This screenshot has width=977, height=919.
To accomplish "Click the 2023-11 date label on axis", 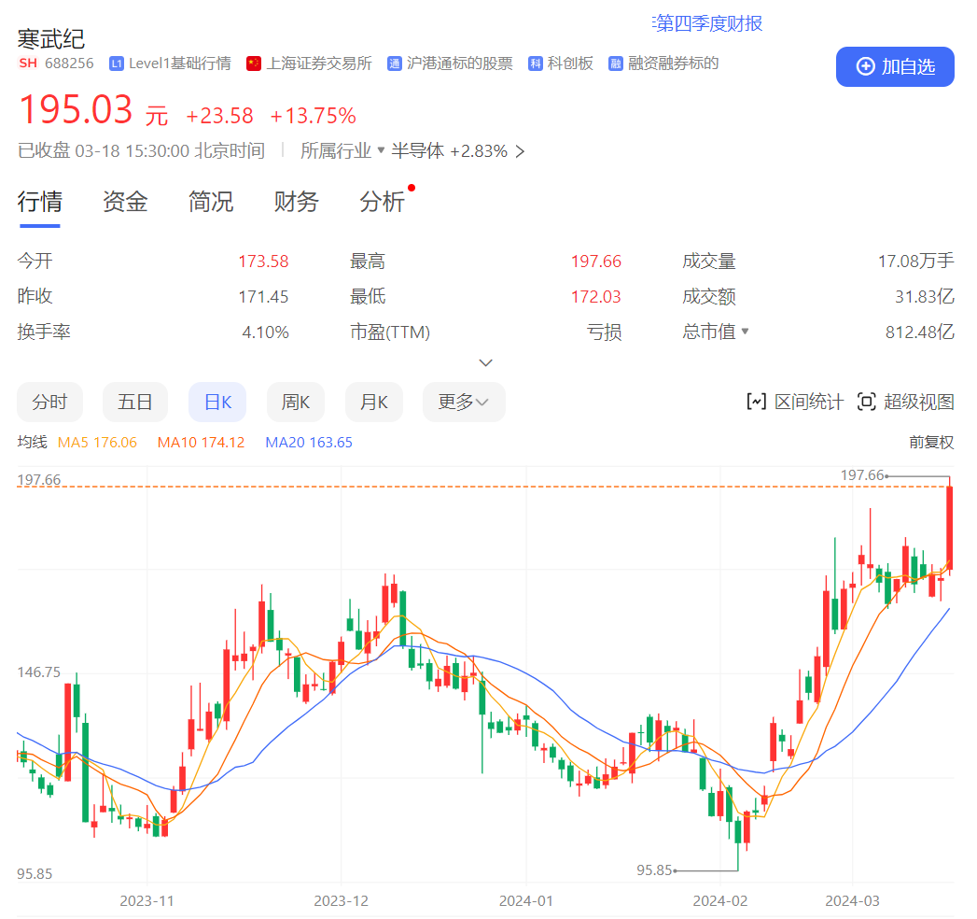I will click(x=147, y=901).
